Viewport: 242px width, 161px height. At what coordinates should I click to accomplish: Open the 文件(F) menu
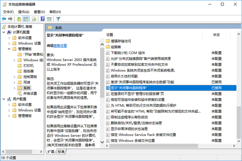pyautogui.click(x=8, y=12)
